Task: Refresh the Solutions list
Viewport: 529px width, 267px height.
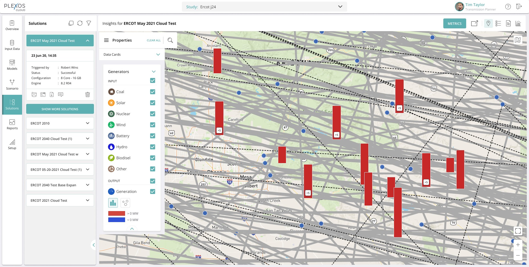Action: [x=80, y=23]
